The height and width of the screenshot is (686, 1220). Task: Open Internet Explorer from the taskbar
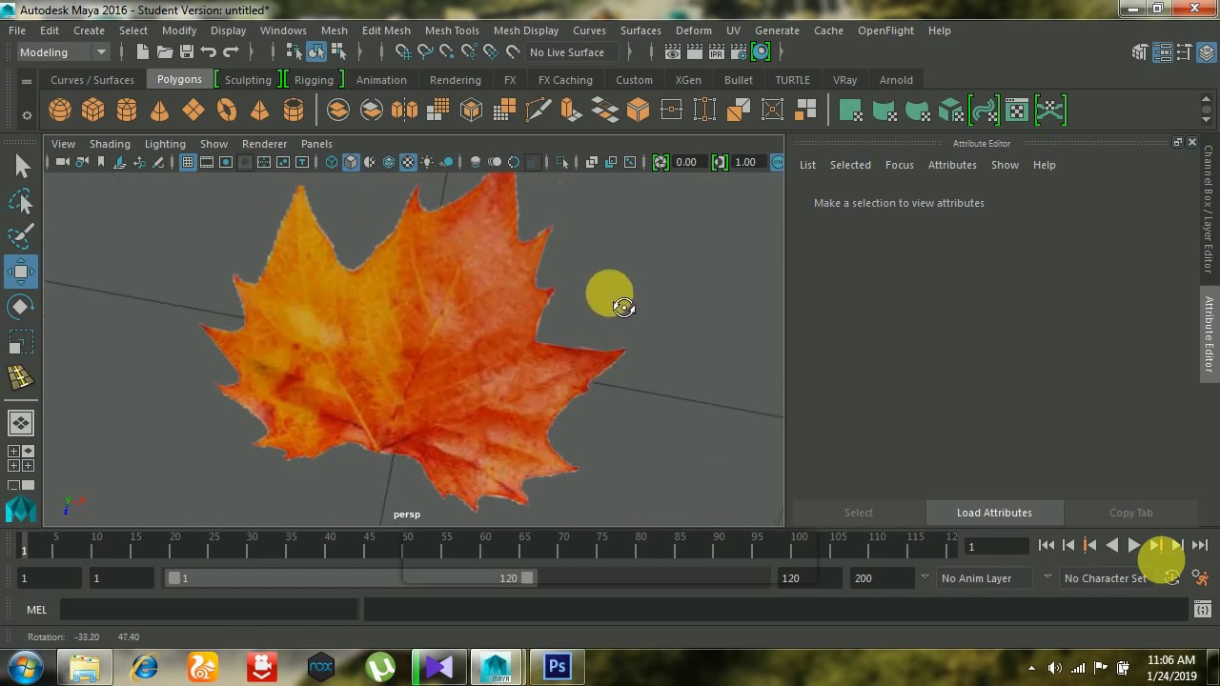point(144,667)
